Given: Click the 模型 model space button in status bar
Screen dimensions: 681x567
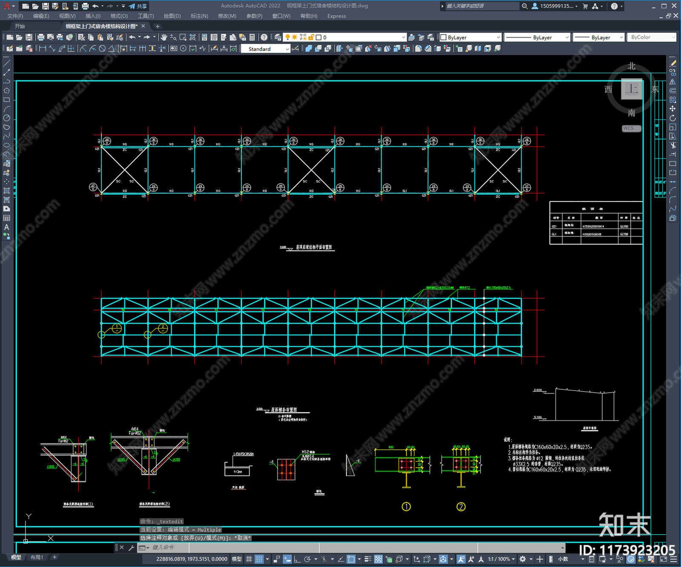Looking at the screenshot, I should pyautogui.click(x=237, y=559).
